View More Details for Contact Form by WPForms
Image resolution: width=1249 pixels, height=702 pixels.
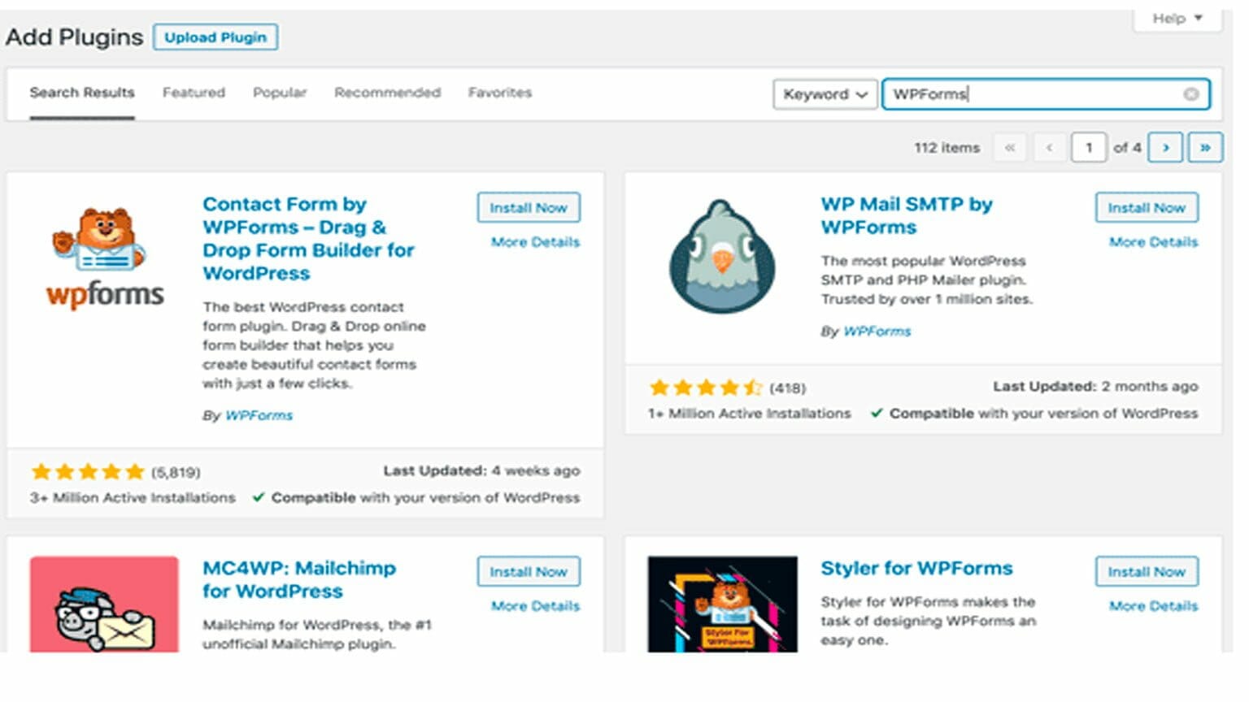point(535,242)
